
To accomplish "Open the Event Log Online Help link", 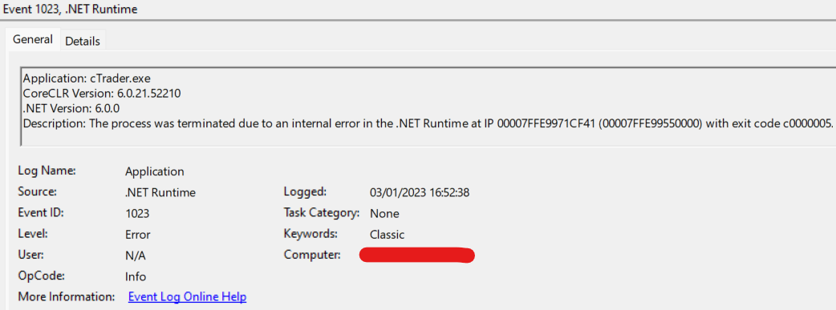I will tap(187, 296).
